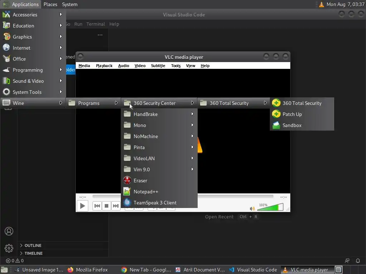This screenshot has width=366, height=274.
Task: Open VLC Audio menu
Action: pos(123,66)
